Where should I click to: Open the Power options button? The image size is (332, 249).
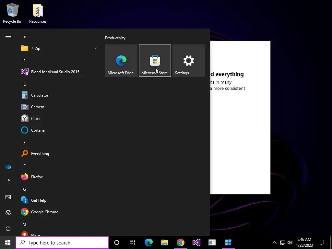click(x=8, y=228)
